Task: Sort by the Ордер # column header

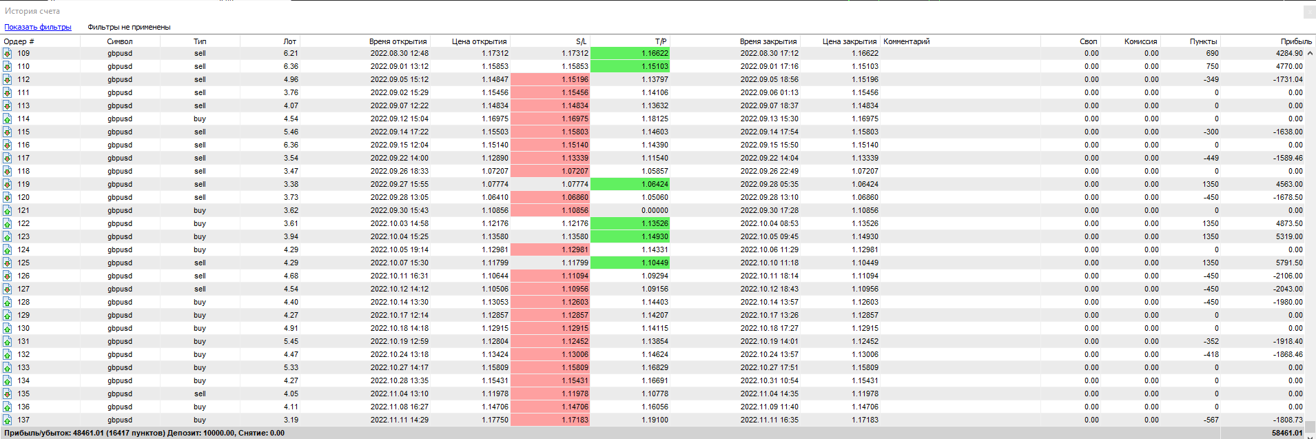Action: [x=19, y=41]
